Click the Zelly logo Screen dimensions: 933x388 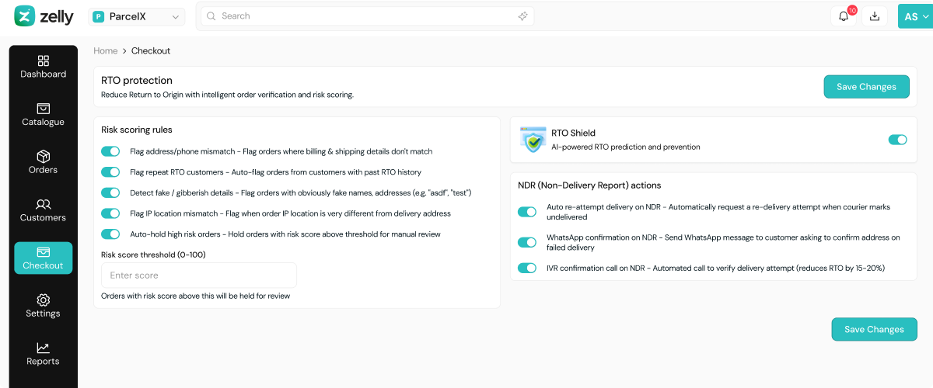tap(44, 16)
